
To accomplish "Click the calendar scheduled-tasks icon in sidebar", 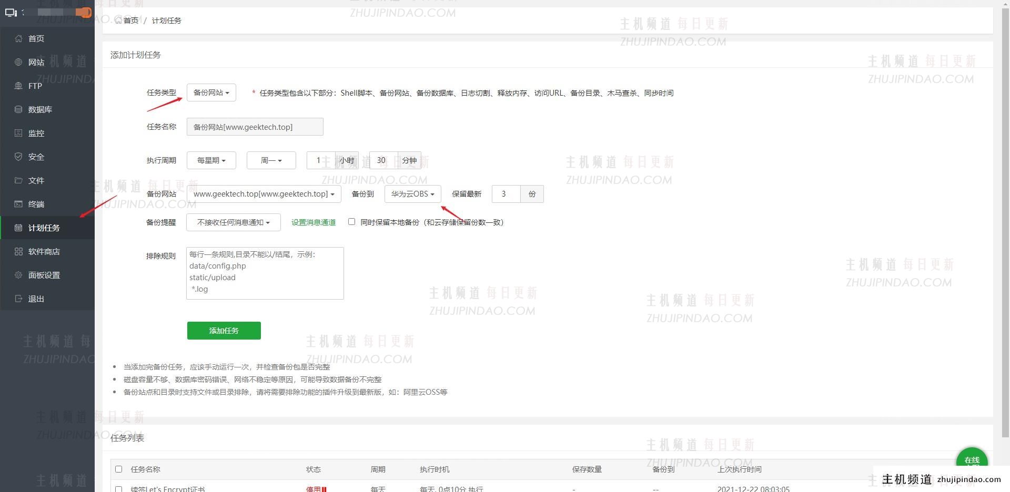I will point(18,228).
